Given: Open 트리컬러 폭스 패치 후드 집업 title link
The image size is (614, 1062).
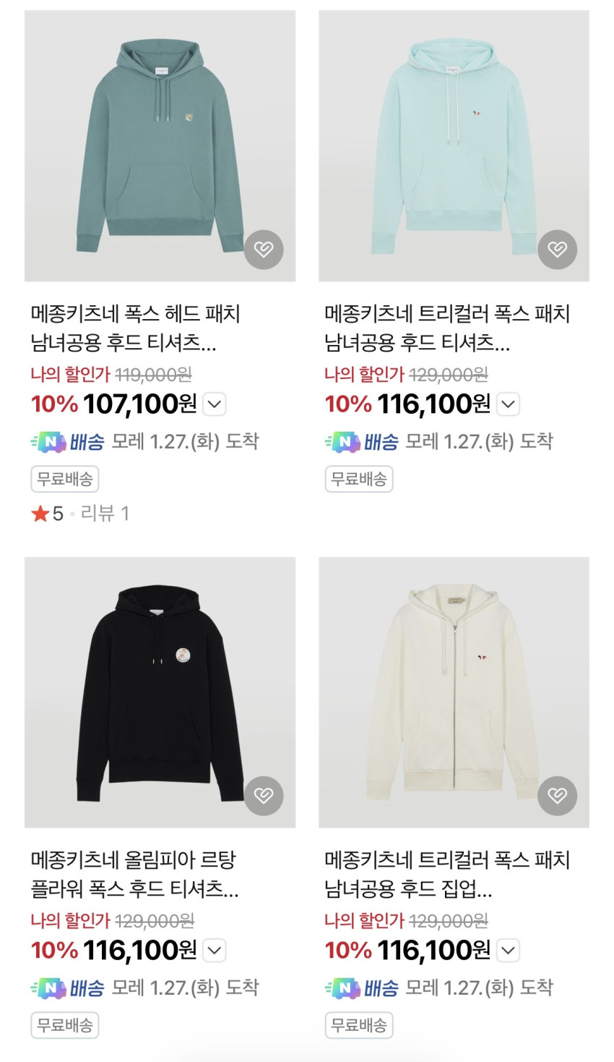Looking at the screenshot, I should pyautogui.click(x=447, y=874).
